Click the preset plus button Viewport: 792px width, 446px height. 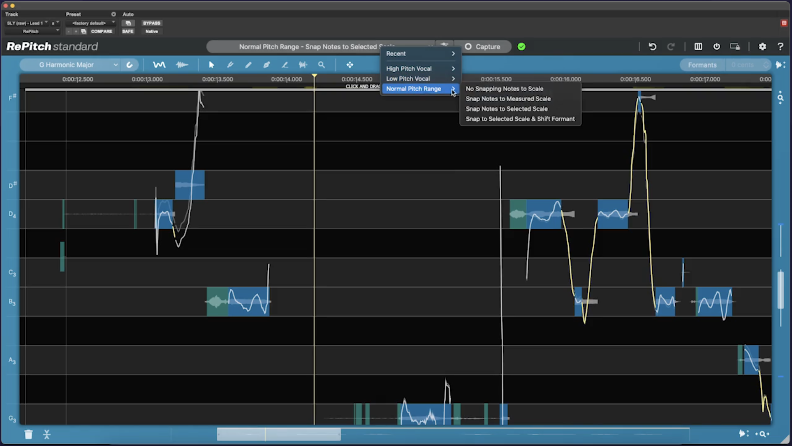click(x=76, y=31)
